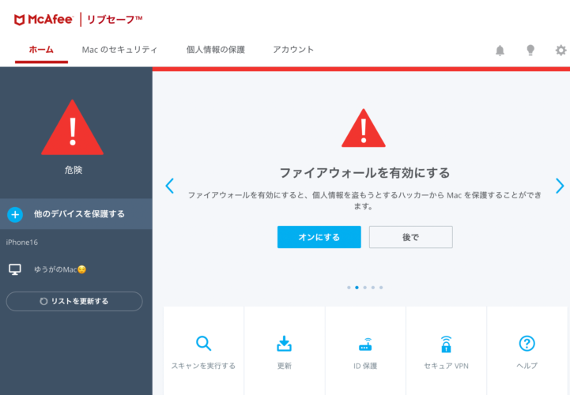The image size is (570, 395).
Task: Click the 更新 download icon
Action: coord(284,344)
